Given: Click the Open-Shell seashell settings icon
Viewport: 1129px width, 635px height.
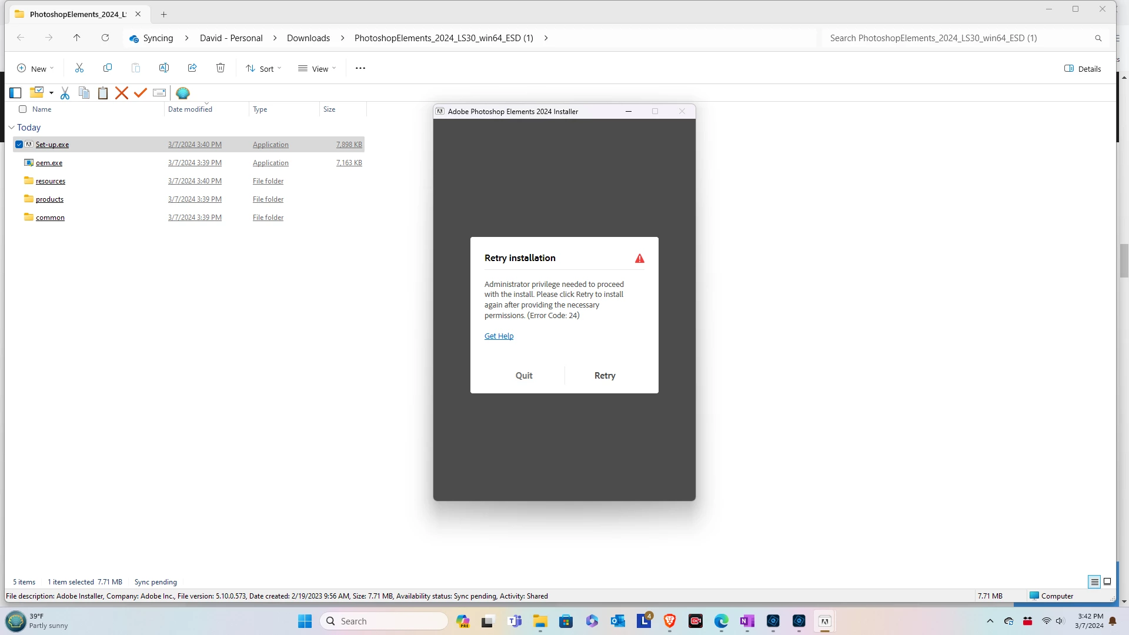Looking at the screenshot, I should tap(183, 93).
